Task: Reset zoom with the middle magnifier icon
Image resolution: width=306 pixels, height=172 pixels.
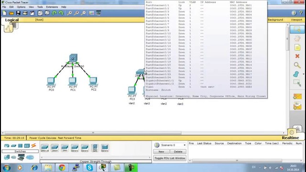Action: point(76,13)
